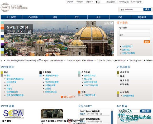
Task: Open the 支付与现金管理 link
Action: click(52, 82)
